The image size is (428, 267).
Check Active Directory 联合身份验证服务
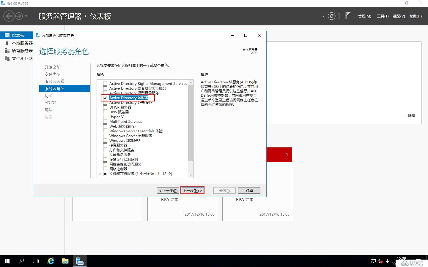click(x=105, y=88)
